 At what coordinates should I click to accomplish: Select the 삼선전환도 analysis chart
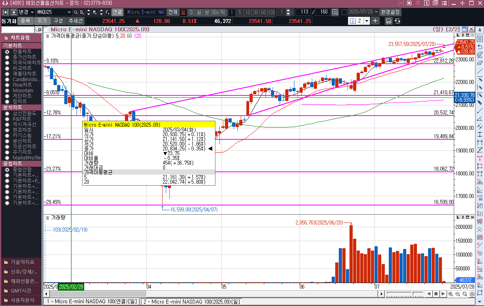pos(7,113)
